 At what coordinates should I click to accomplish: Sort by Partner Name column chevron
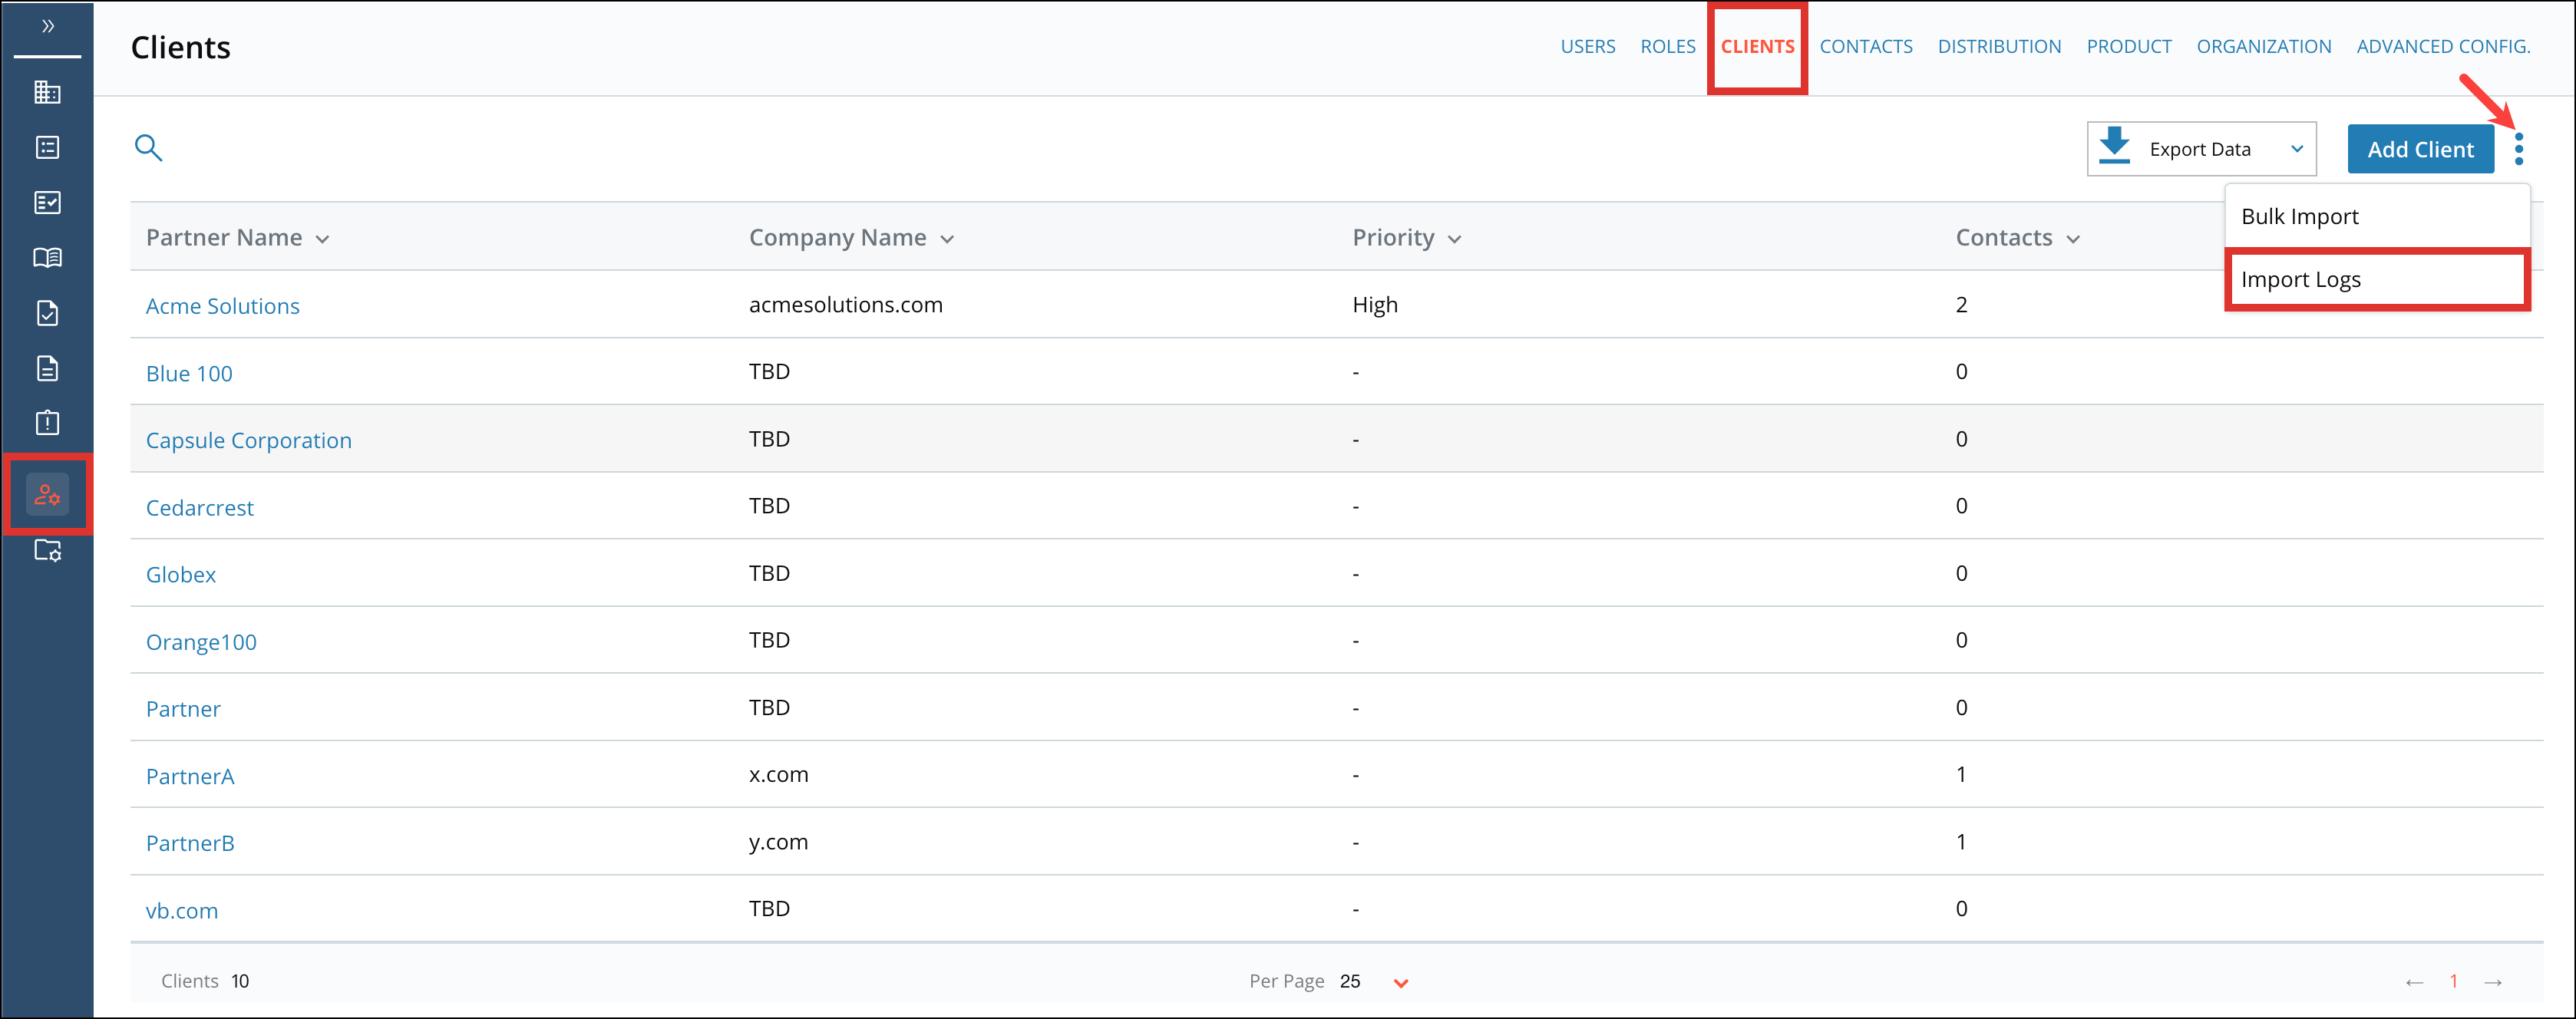(x=322, y=239)
